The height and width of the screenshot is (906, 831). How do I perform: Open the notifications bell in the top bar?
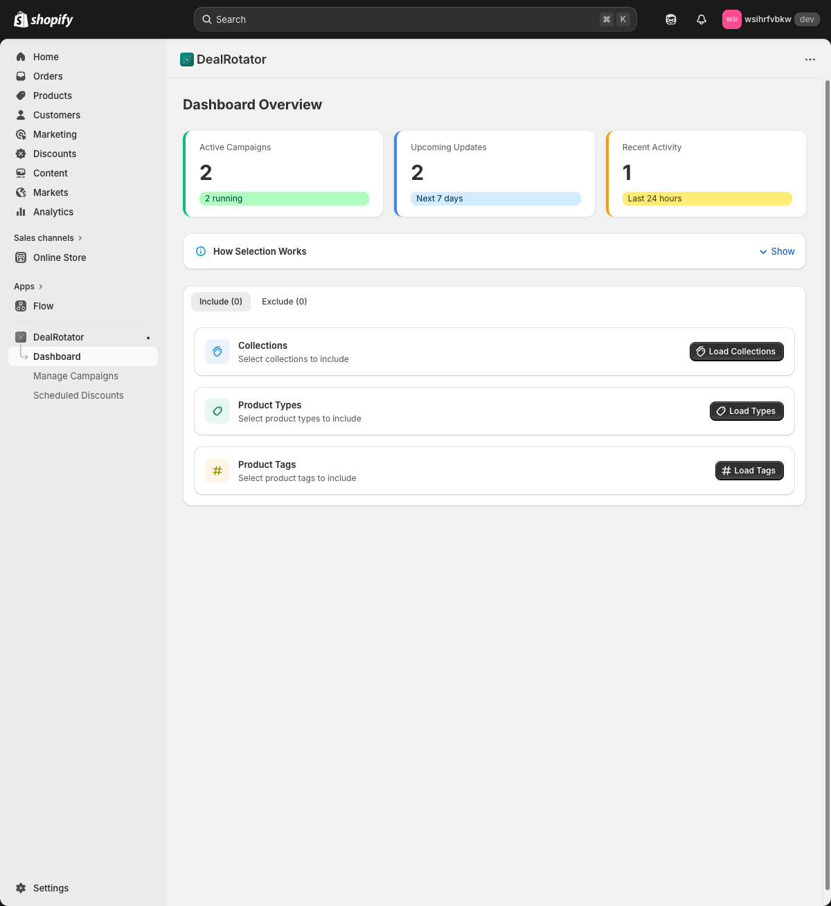coord(702,19)
